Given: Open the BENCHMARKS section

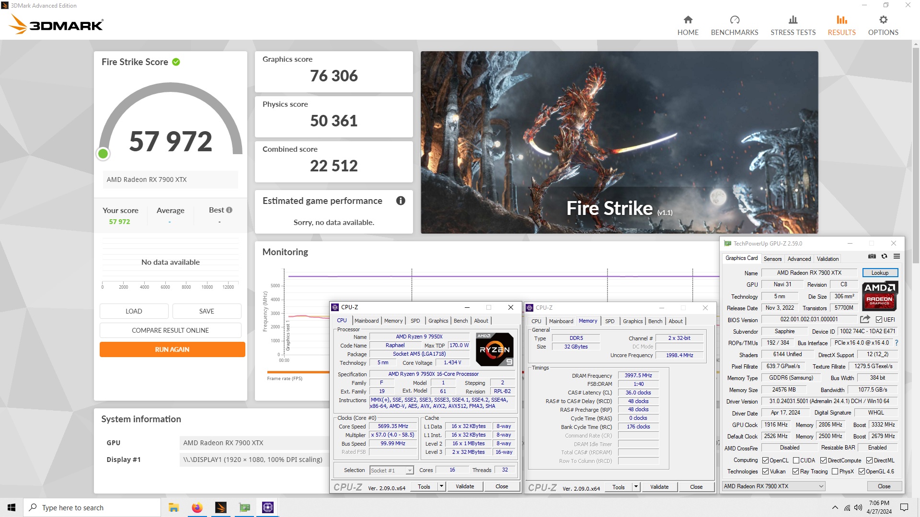Looking at the screenshot, I should 734,26.
